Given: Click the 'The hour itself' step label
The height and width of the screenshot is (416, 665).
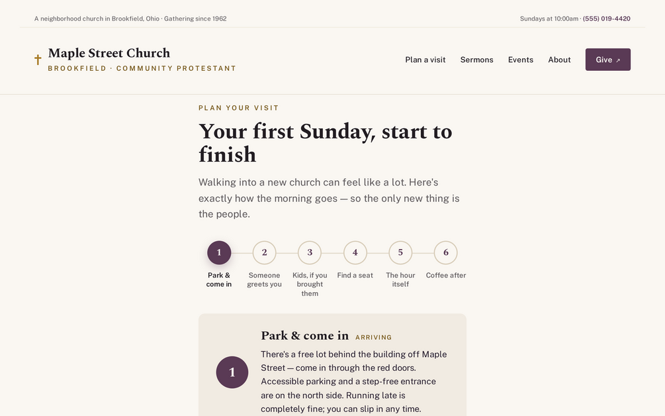Looking at the screenshot, I should click(400, 280).
